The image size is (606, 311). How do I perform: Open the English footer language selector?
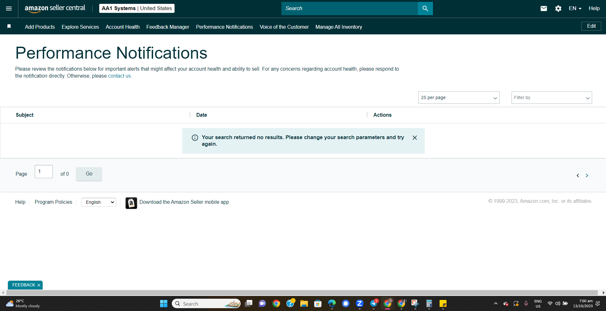(99, 202)
